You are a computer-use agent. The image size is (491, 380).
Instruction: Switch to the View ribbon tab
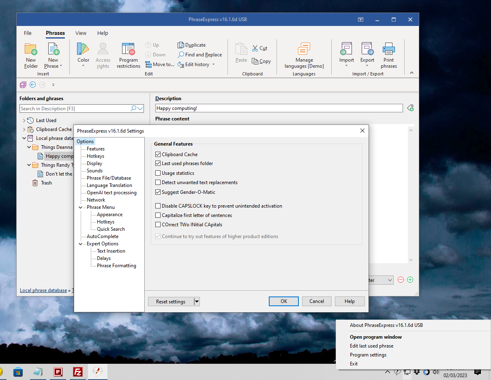coord(81,33)
